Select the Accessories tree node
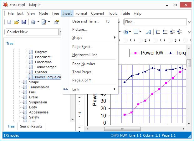The image size is (194, 141). pos(39,112)
